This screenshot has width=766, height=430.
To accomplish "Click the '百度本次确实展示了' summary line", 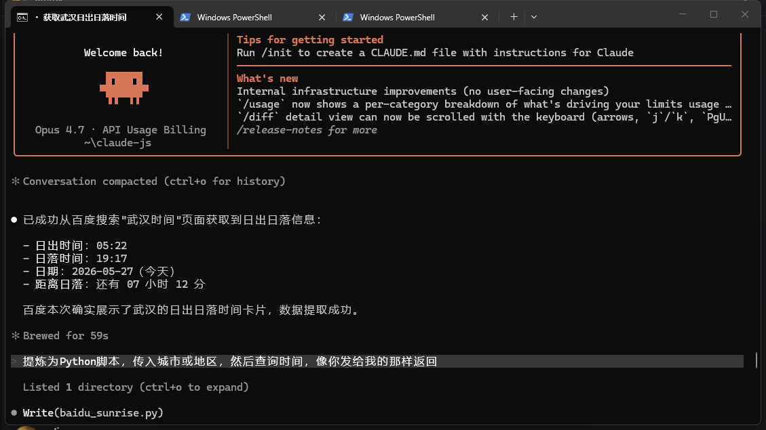I will 191,310.
